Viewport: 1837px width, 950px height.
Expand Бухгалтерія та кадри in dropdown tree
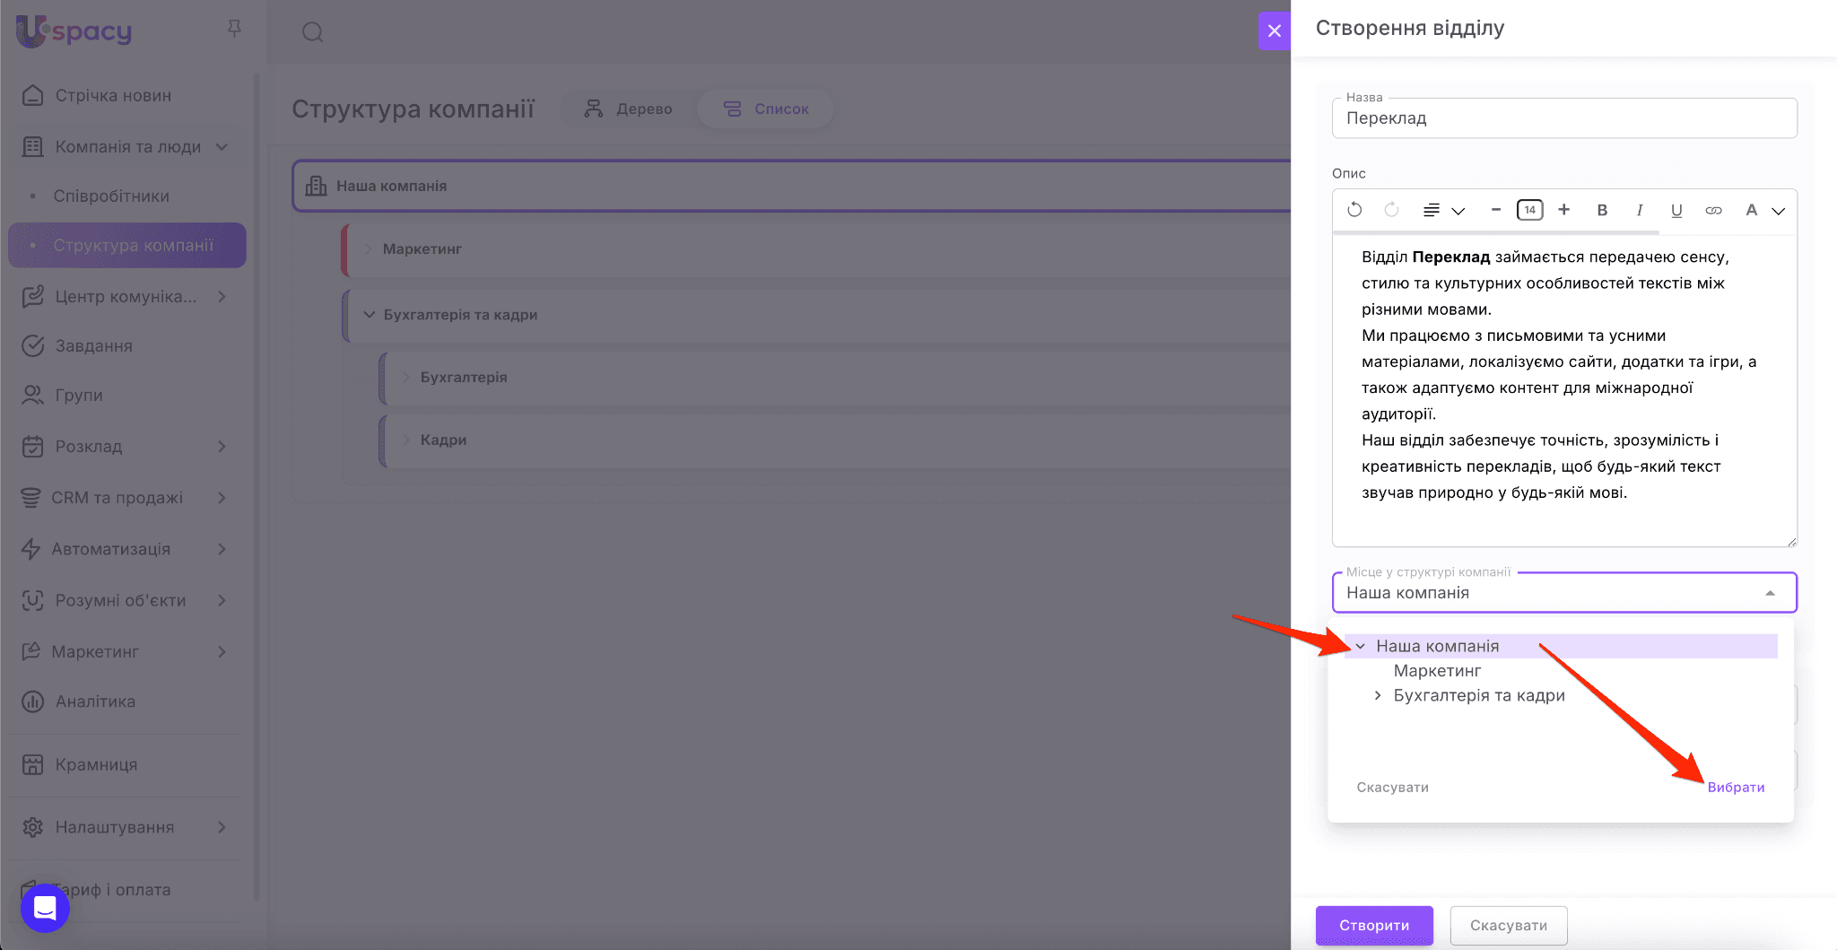tap(1378, 695)
